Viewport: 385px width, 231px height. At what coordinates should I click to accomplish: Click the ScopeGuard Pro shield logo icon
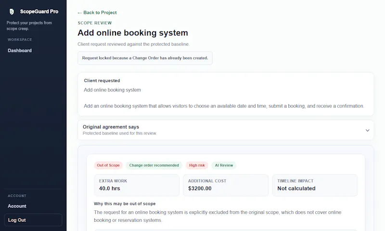[12, 12]
